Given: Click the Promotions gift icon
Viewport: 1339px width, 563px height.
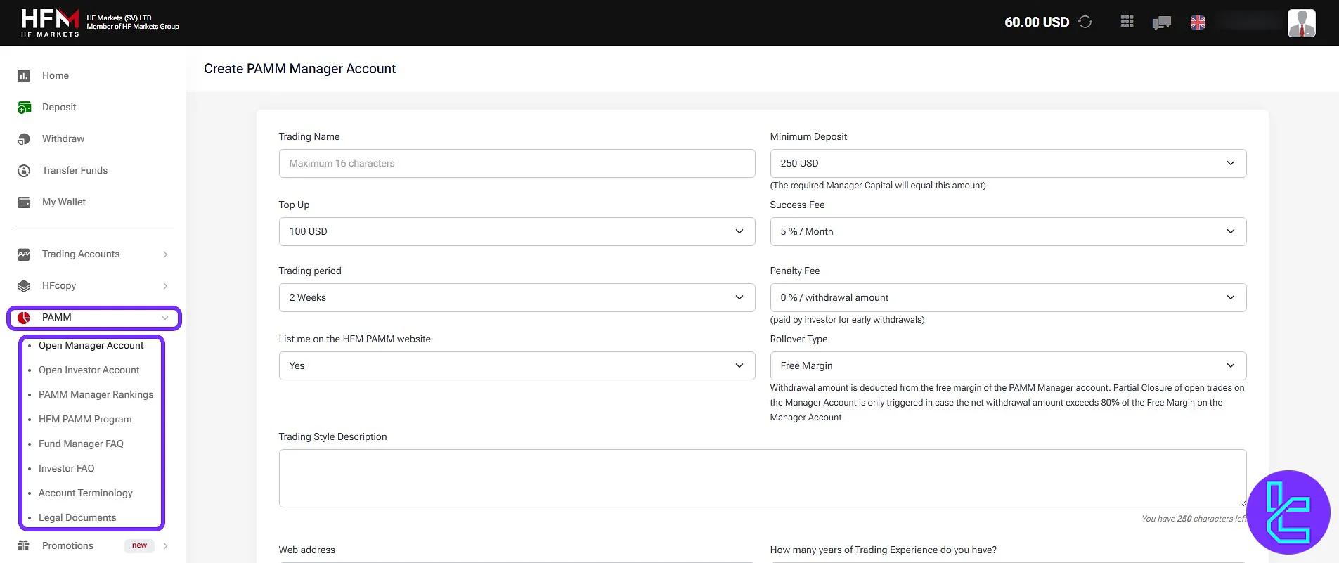Looking at the screenshot, I should click(24, 545).
